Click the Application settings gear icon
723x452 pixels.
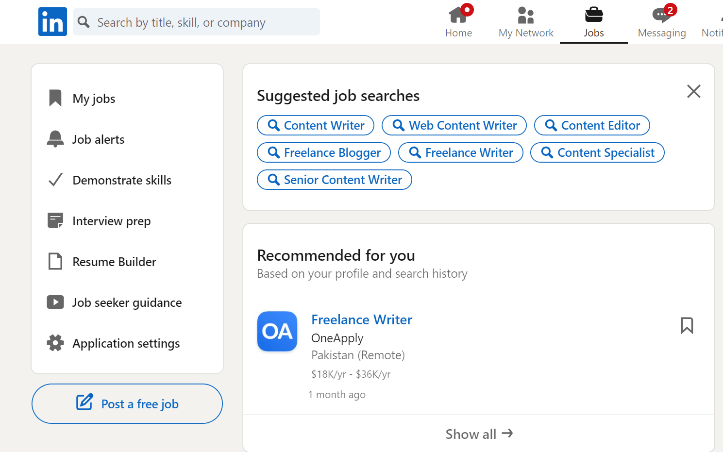coord(55,343)
